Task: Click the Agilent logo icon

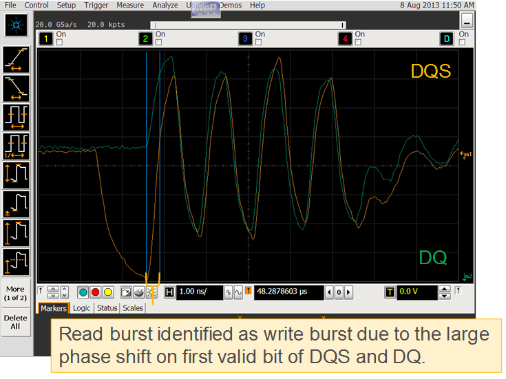Action: [x=16, y=26]
